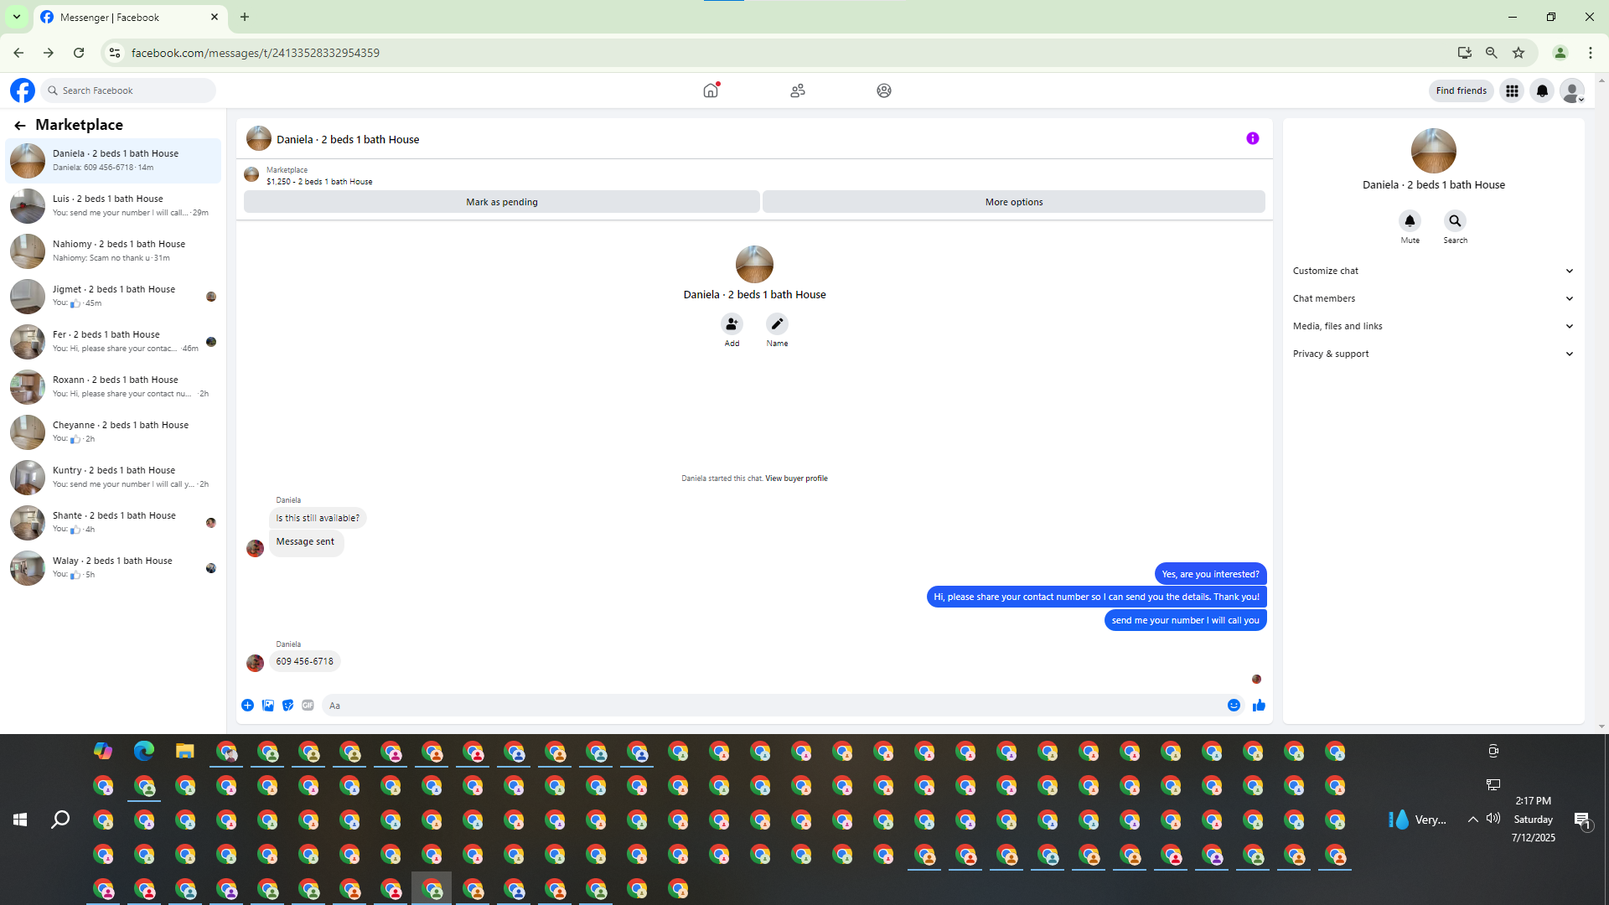Click the message input field
1609x905 pixels.
pyautogui.click(x=771, y=706)
